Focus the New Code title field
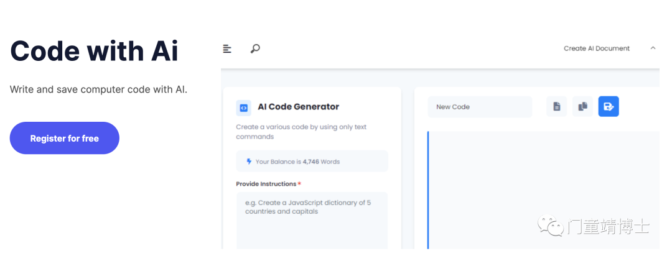Viewport: 672px width, 256px height. click(x=480, y=107)
